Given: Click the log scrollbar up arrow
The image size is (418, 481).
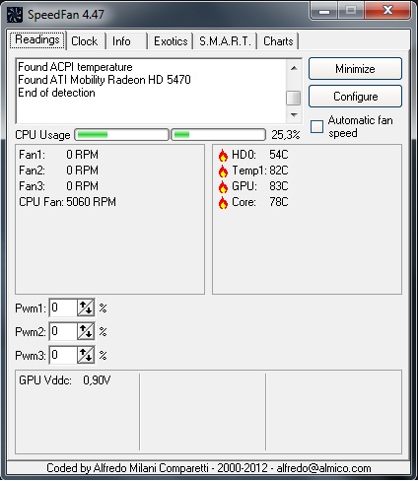Looking at the screenshot, I should [x=294, y=68].
